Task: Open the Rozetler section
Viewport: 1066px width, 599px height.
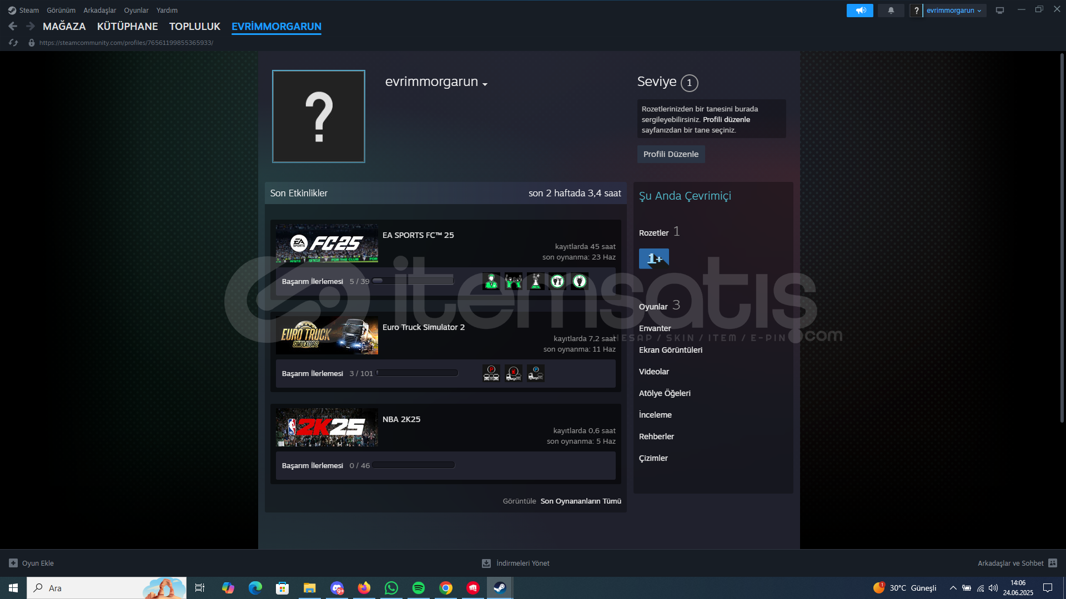Action: click(659, 232)
